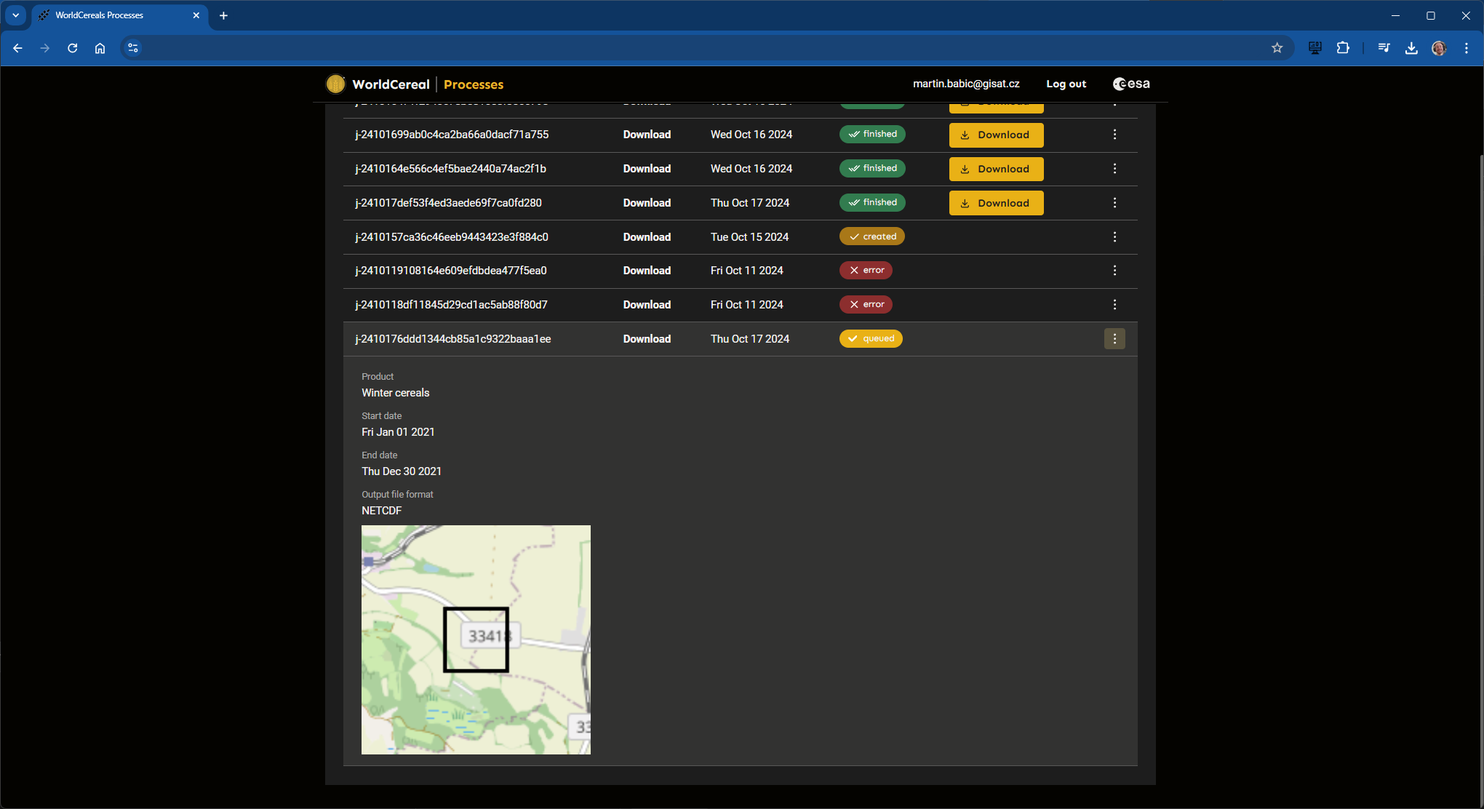Select job ID j-24101699ab0c4ca2ba66a0dacf71a755

click(x=452, y=135)
